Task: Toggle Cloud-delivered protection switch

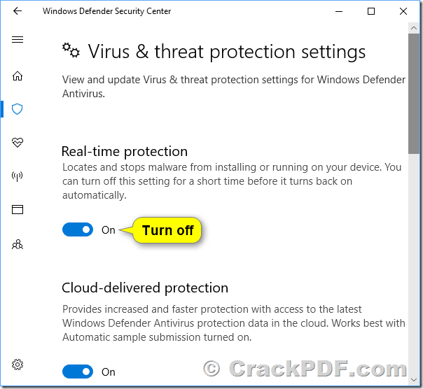Action: click(78, 372)
